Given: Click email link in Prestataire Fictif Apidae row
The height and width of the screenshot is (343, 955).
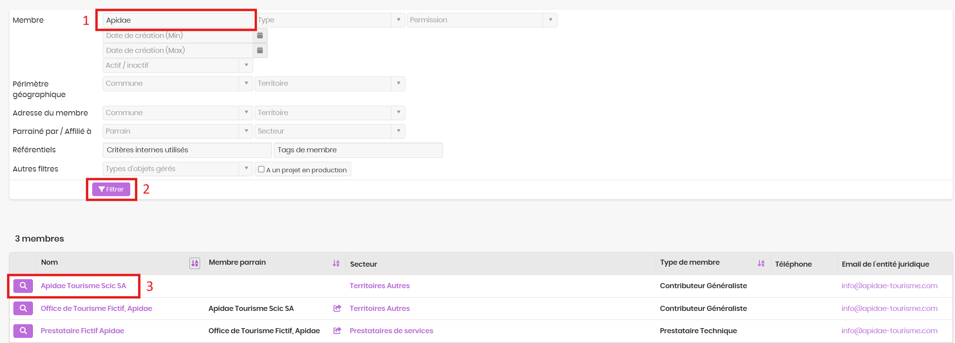Looking at the screenshot, I should coord(889,331).
